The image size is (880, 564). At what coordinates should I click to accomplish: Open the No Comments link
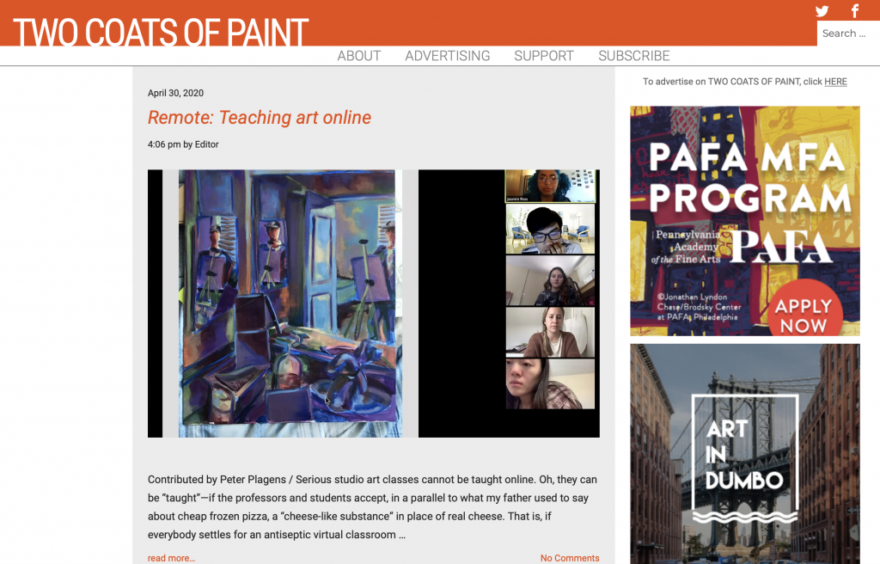[x=570, y=558]
